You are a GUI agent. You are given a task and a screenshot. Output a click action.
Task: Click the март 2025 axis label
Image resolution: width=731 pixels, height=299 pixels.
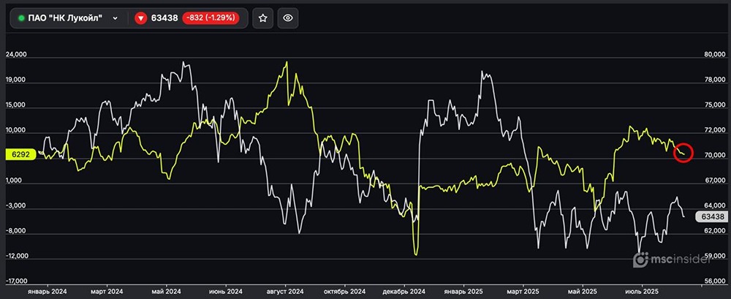pos(523,291)
